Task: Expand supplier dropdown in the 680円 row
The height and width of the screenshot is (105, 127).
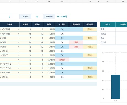Action: click(18, 42)
